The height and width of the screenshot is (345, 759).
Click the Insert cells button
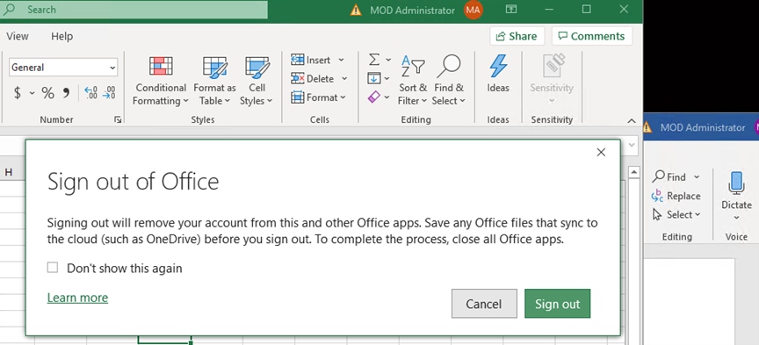(311, 60)
